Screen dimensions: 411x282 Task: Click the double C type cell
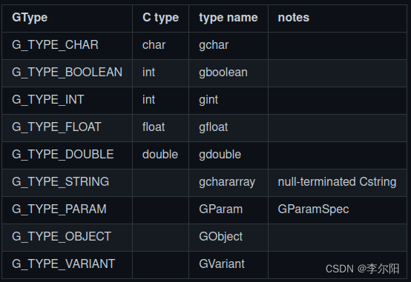[161, 155]
